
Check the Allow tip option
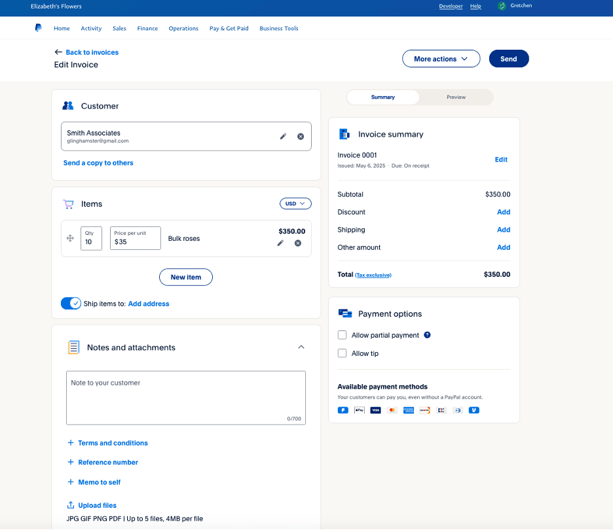pos(342,353)
